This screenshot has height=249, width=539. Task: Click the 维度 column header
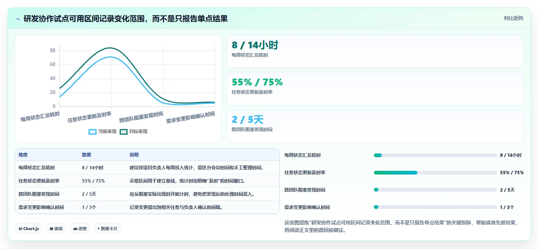point(23,155)
